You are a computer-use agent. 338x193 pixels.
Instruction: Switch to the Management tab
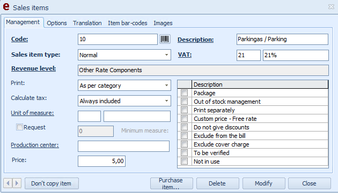23,22
